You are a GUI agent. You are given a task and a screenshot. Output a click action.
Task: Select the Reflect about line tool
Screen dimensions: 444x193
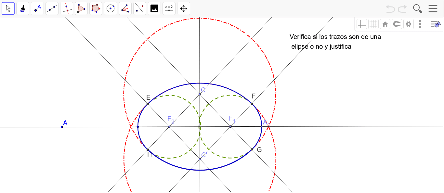point(140,8)
